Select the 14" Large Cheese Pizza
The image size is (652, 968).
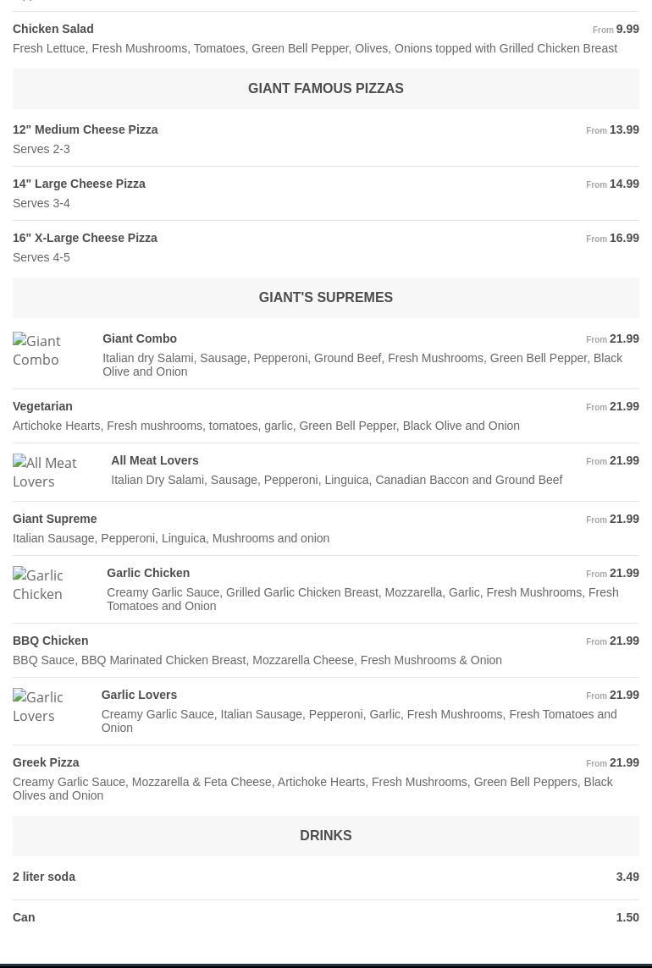[80, 184]
